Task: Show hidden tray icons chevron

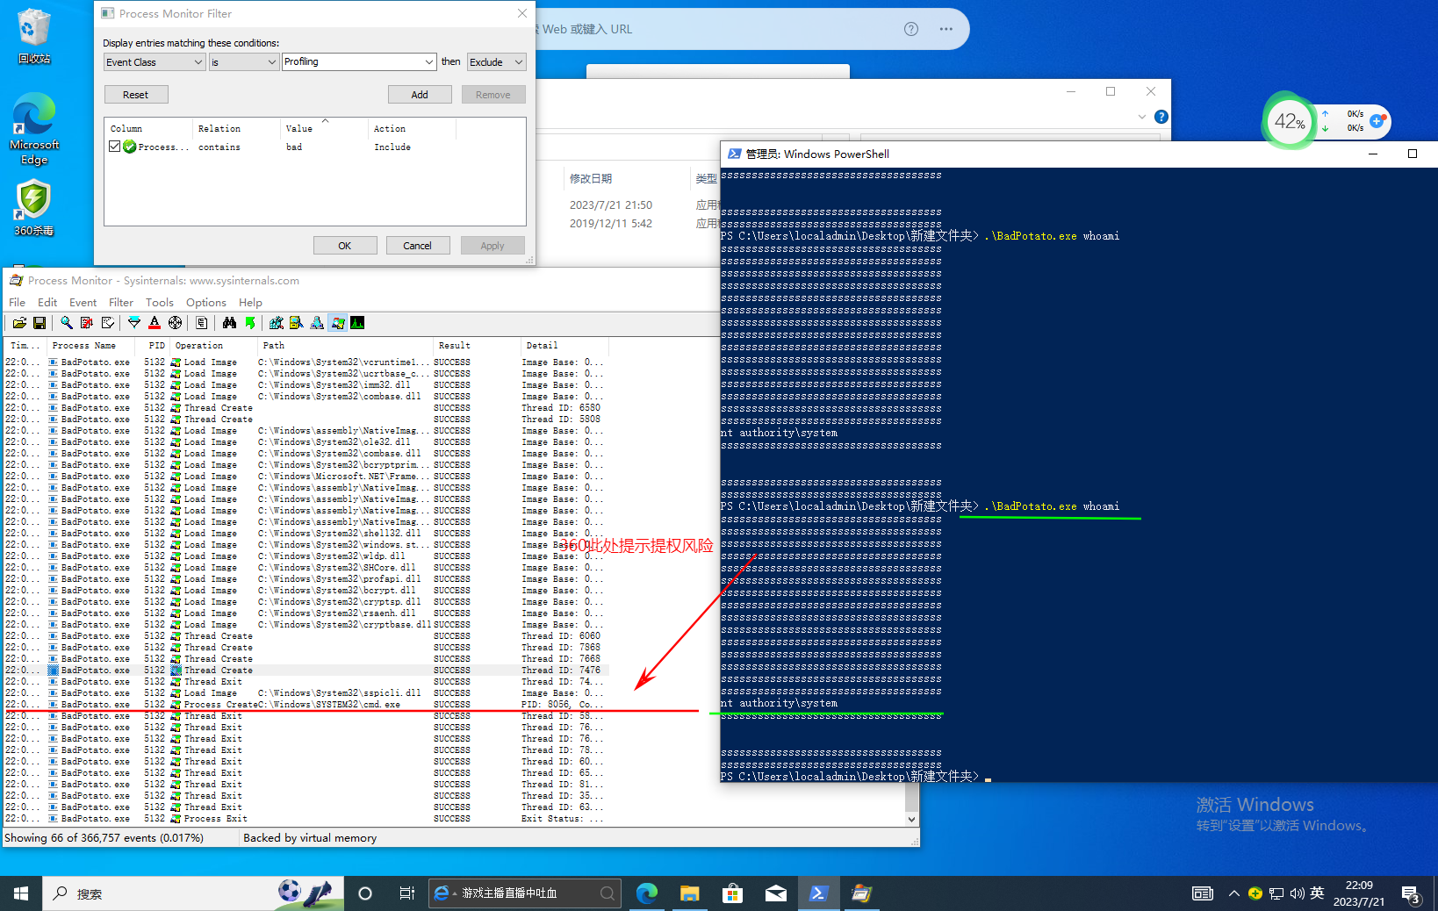Action: [x=1233, y=893]
